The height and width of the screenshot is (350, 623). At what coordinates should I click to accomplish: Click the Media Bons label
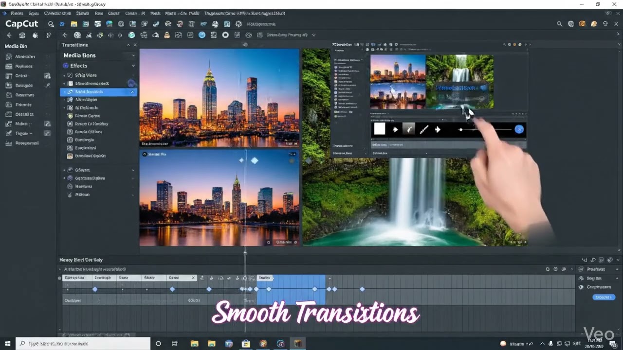(79, 55)
